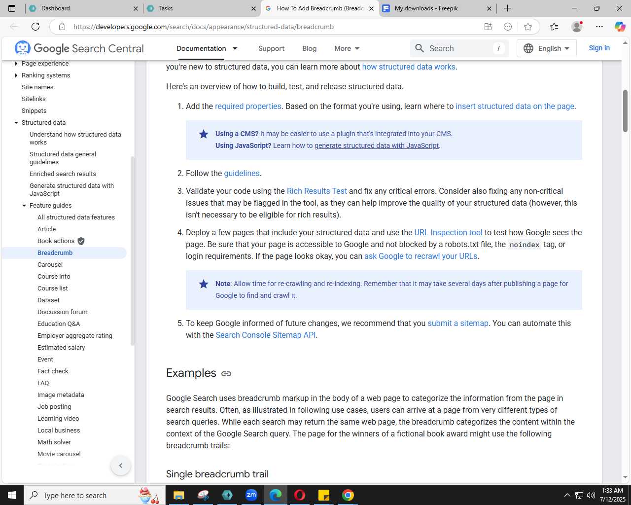Click the feedback smiley icon in address bar
Viewport: 631px width, 505px height.
tap(508, 27)
